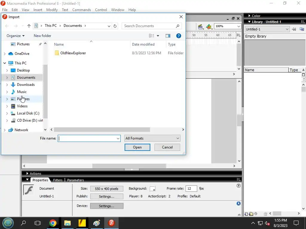The width and height of the screenshot is (306, 229).
Task: Open the OldNewExplorer folder
Action: click(73, 53)
